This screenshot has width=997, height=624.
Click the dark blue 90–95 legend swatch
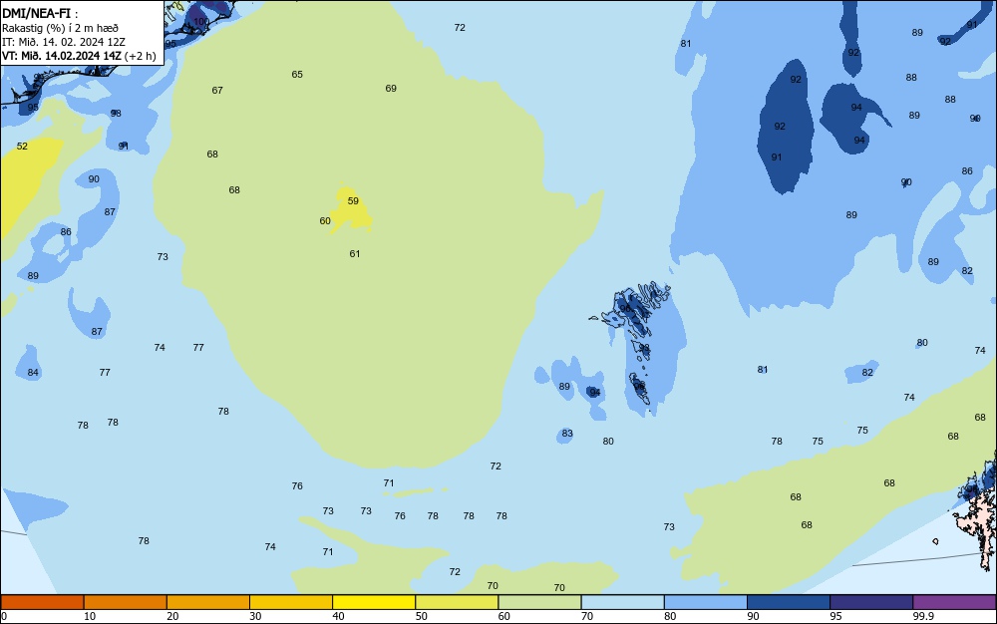click(x=789, y=602)
